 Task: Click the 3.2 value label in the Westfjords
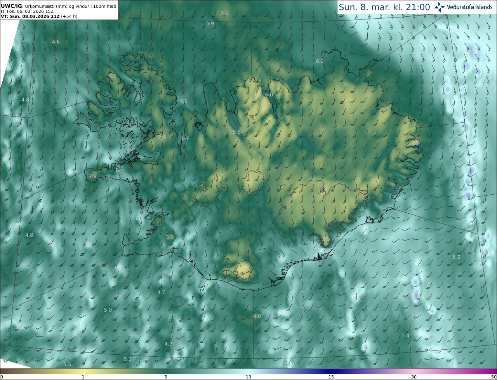point(113,76)
